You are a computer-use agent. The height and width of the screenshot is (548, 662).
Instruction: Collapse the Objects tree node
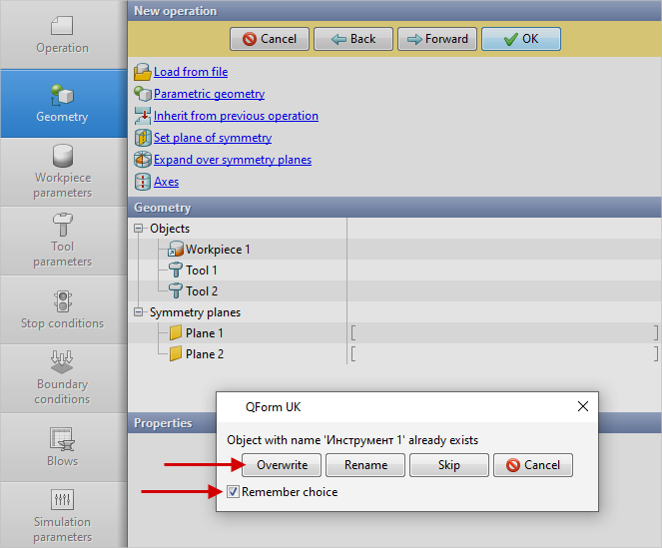(x=139, y=229)
